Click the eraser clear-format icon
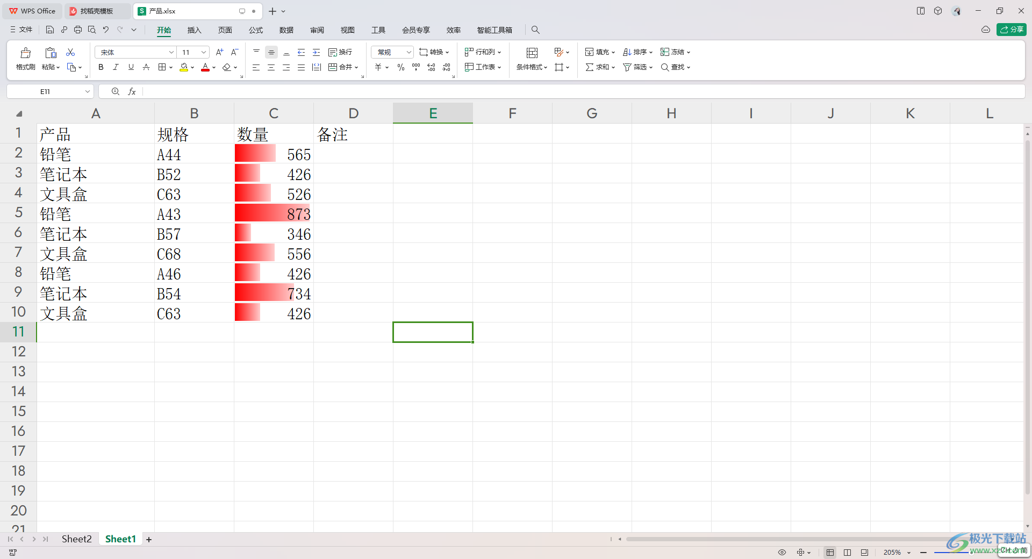 (227, 67)
